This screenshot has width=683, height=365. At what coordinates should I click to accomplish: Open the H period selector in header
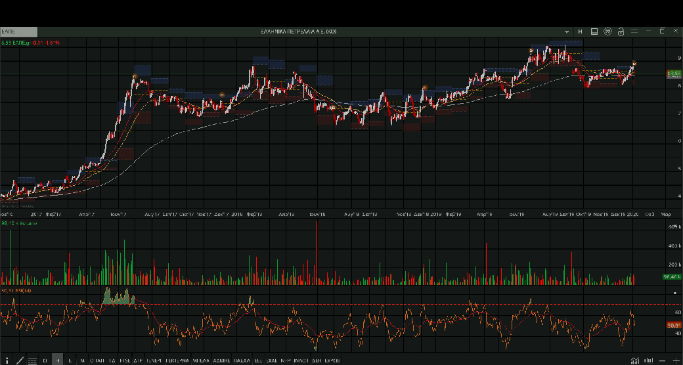coord(580,31)
